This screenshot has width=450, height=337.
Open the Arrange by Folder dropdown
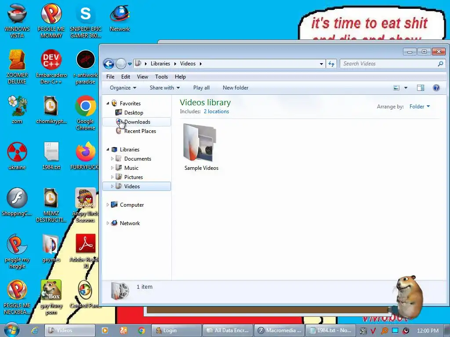(420, 107)
